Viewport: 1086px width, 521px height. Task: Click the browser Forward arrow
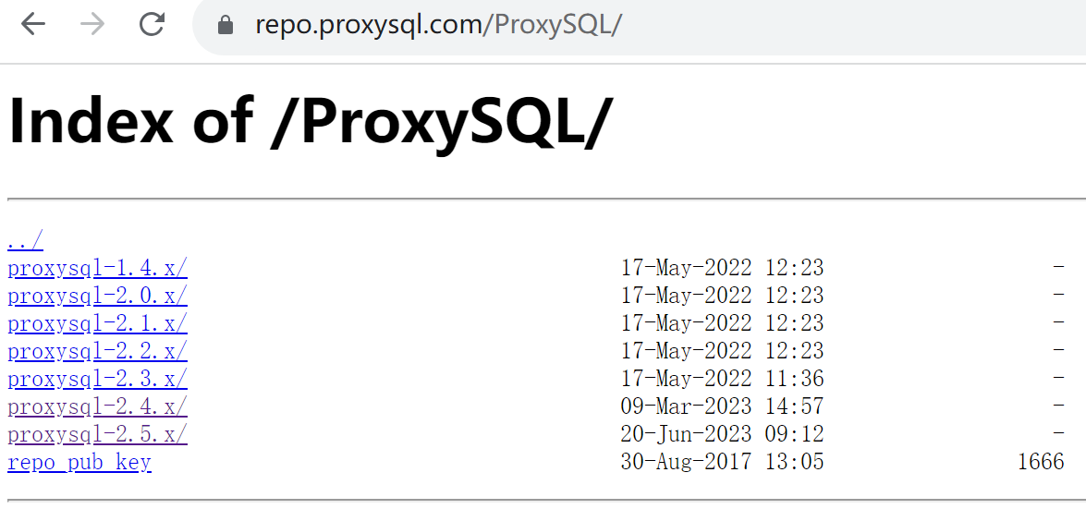[92, 25]
